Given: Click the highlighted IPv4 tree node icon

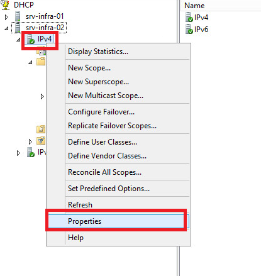Looking at the screenshot, I should (31, 39).
